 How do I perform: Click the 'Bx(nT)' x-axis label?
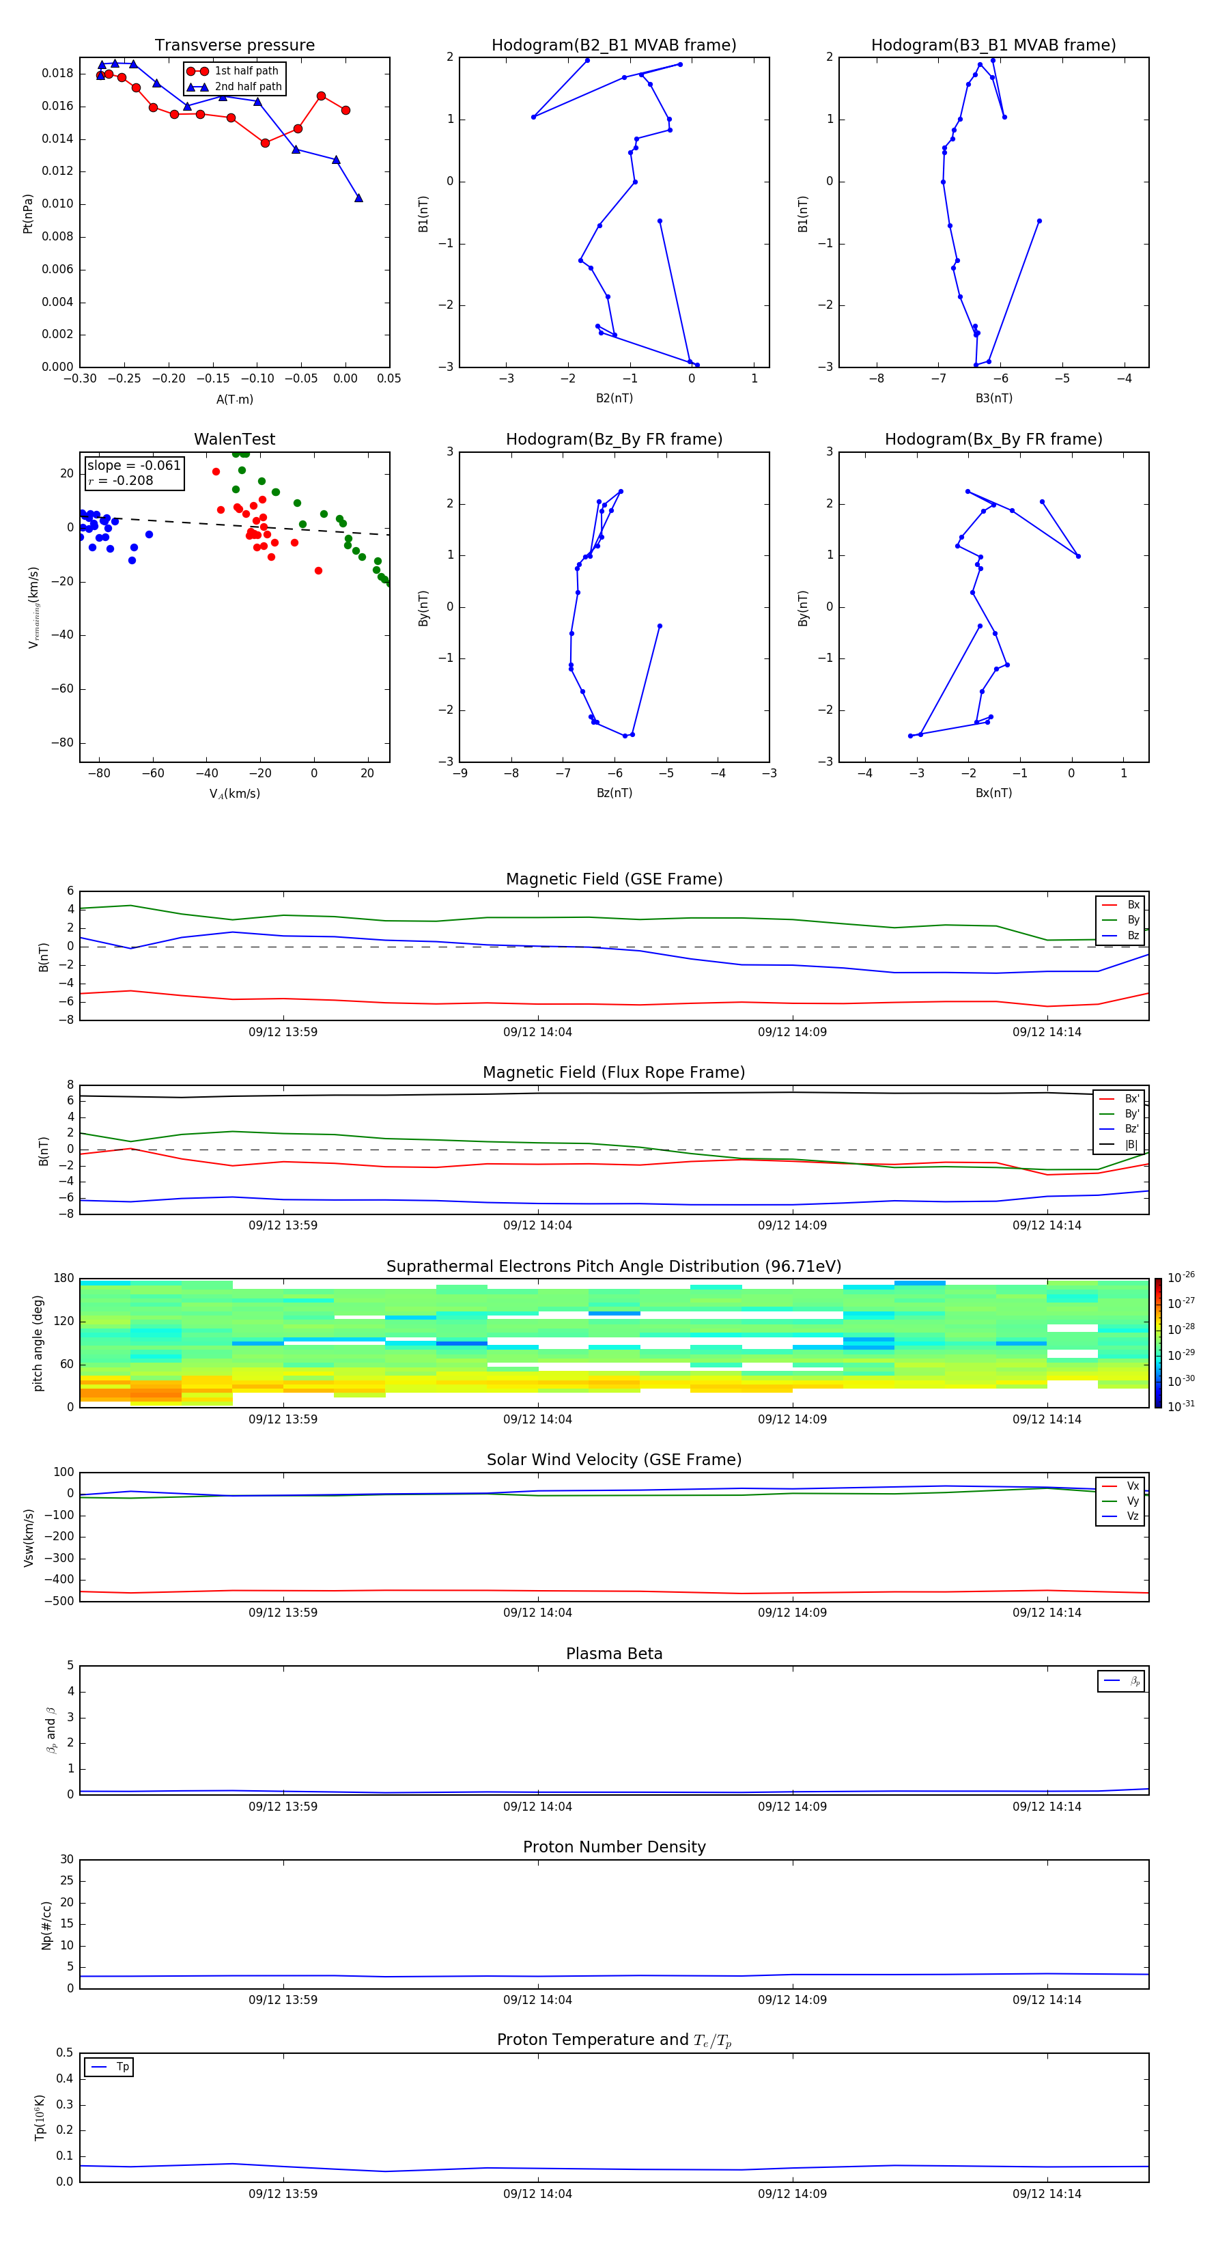point(993,793)
